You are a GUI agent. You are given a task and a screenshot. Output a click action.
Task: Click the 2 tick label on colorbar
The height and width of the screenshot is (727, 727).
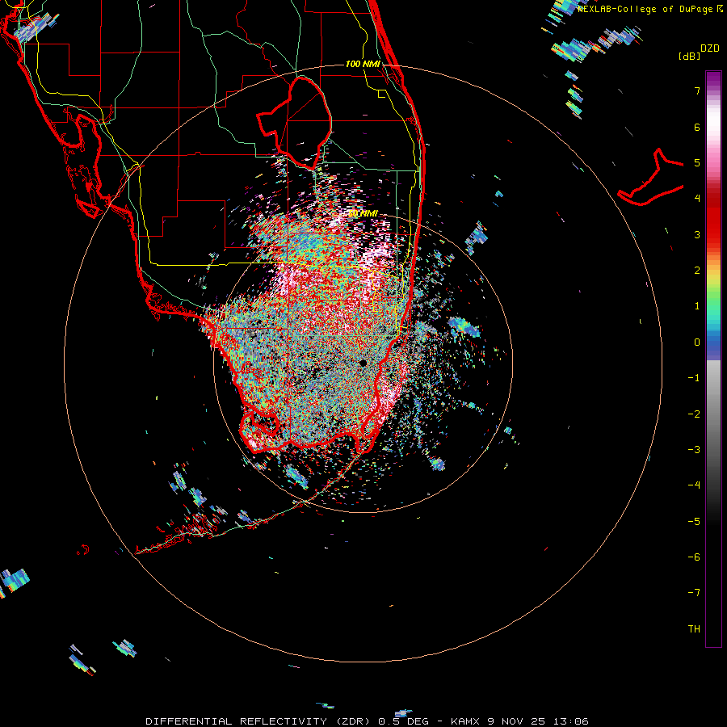(x=697, y=271)
